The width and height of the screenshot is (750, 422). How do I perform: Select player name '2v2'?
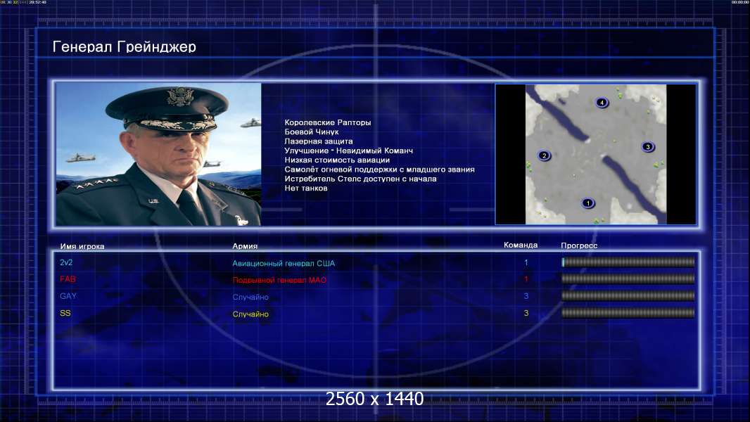(66, 262)
